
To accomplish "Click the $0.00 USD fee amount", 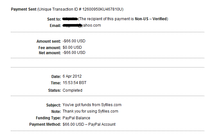I will [72, 47].
